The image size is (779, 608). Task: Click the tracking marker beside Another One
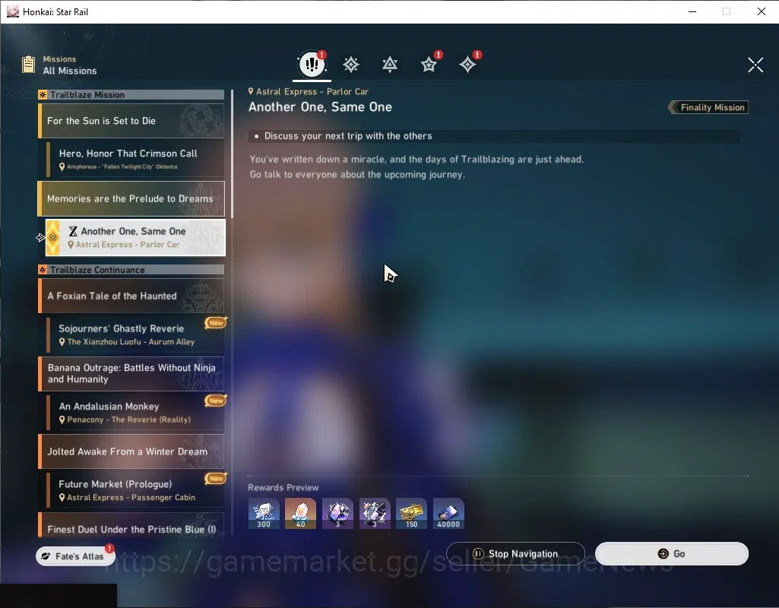tap(40, 238)
